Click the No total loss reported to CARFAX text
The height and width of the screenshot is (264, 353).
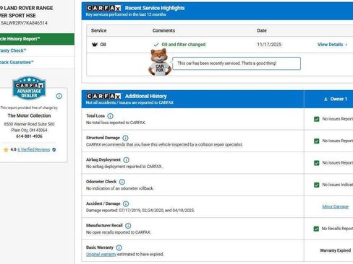(116, 123)
